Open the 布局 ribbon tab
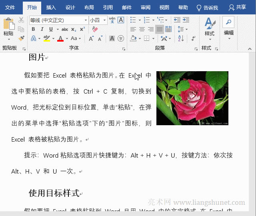This screenshot has width=256, height=216. [x=89, y=7]
